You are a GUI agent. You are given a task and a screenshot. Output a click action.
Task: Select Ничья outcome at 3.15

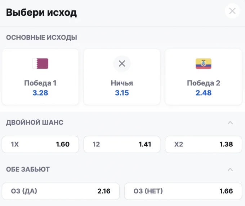(122, 77)
